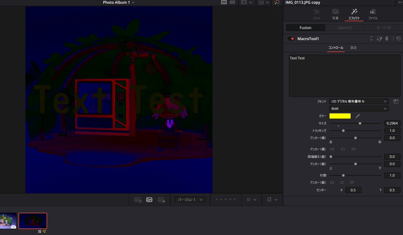Delete MacroTool1 with trash icon
The image size is (403, 235).
(x=387, y=39)
